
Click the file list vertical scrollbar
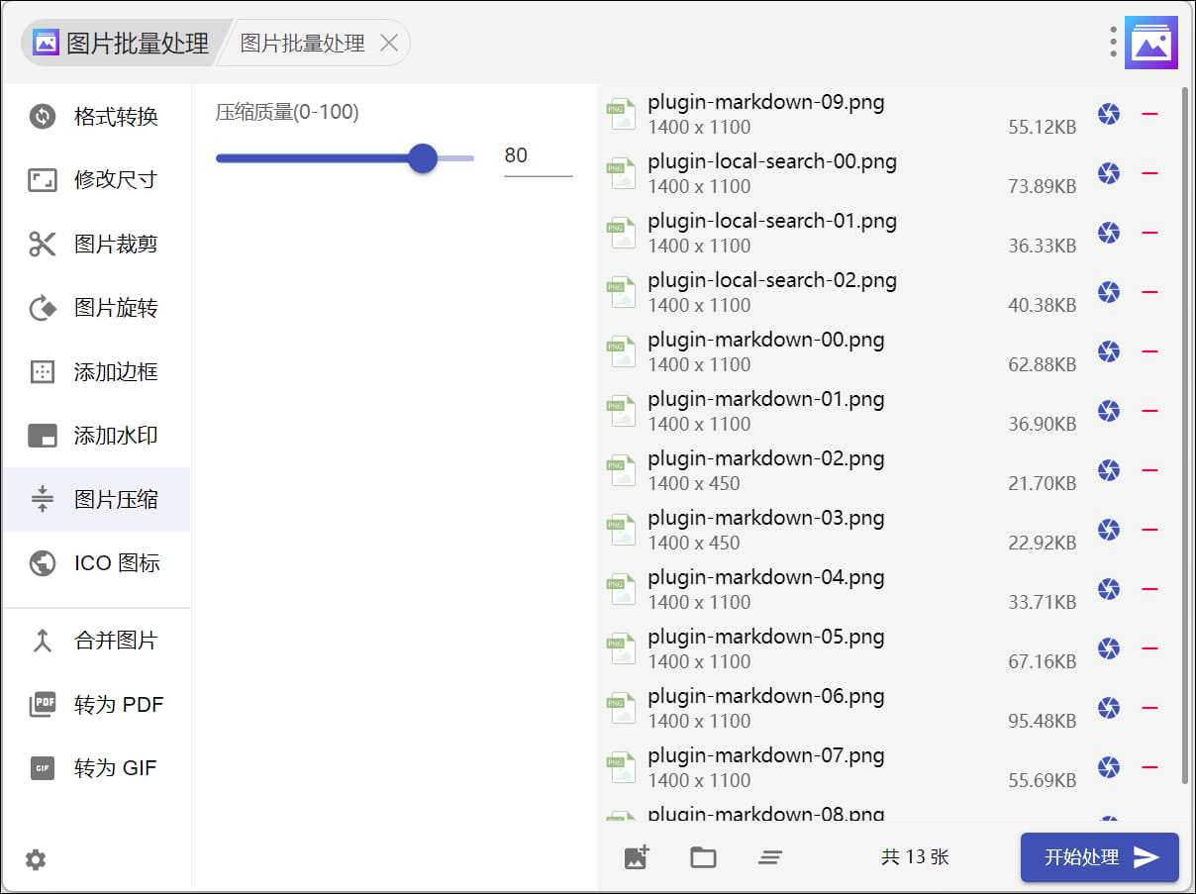pyautogui.click(x=1185, y=436)
